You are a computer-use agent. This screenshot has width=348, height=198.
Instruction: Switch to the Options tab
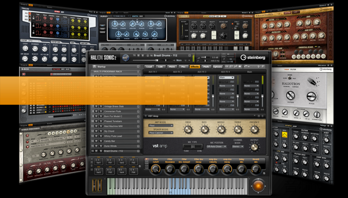[x=218, y=66]
